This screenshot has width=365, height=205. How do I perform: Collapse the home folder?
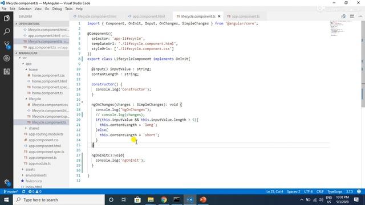tap(26, 69)
